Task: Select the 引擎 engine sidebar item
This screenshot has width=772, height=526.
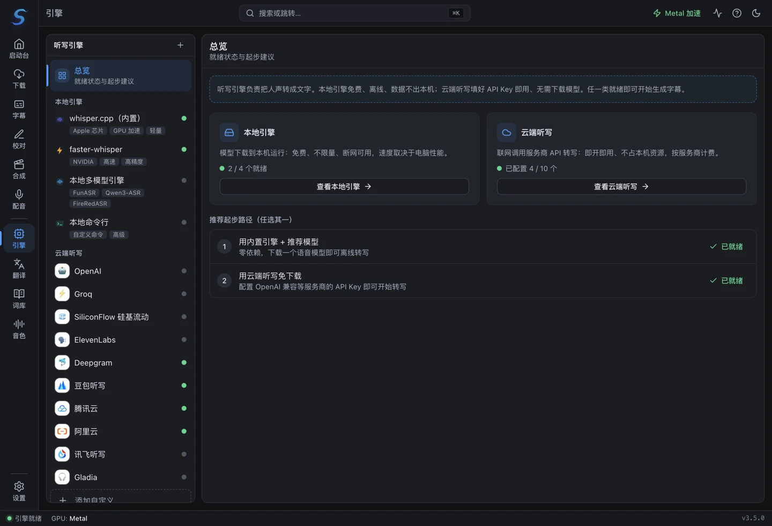Action: coord(19,238)
